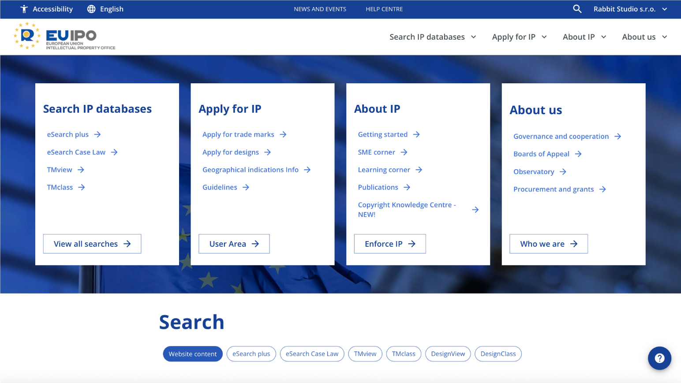Select the eSearch Case Law filter chip

(x=312, y=354)
